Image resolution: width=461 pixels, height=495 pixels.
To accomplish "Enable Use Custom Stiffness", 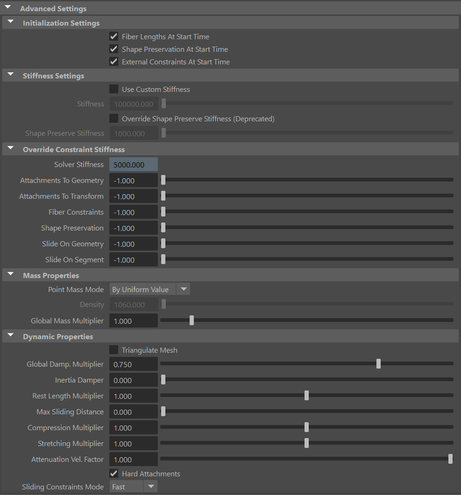I will pos(114,89).
